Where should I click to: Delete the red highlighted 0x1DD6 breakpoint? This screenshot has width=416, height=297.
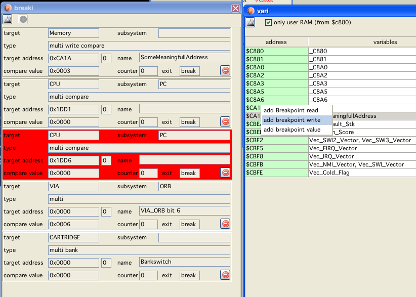(x=225, y=173)
